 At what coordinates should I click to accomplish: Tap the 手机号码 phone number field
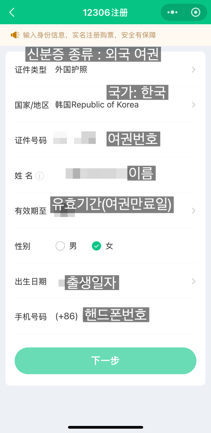(114, 316)
